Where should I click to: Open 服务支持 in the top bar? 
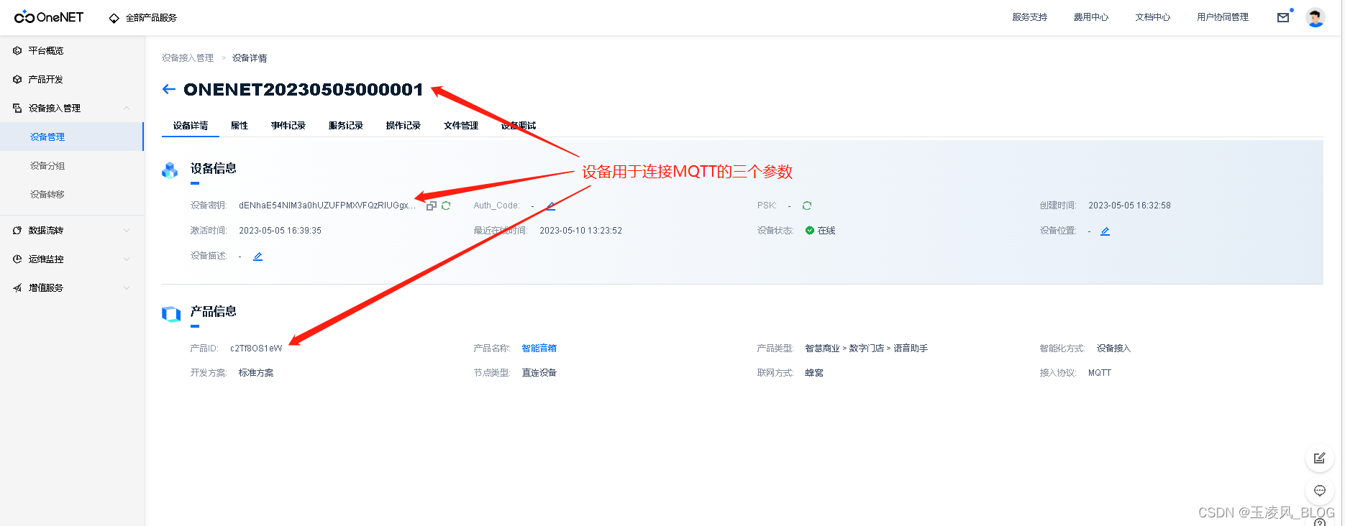click(1029, 17)
